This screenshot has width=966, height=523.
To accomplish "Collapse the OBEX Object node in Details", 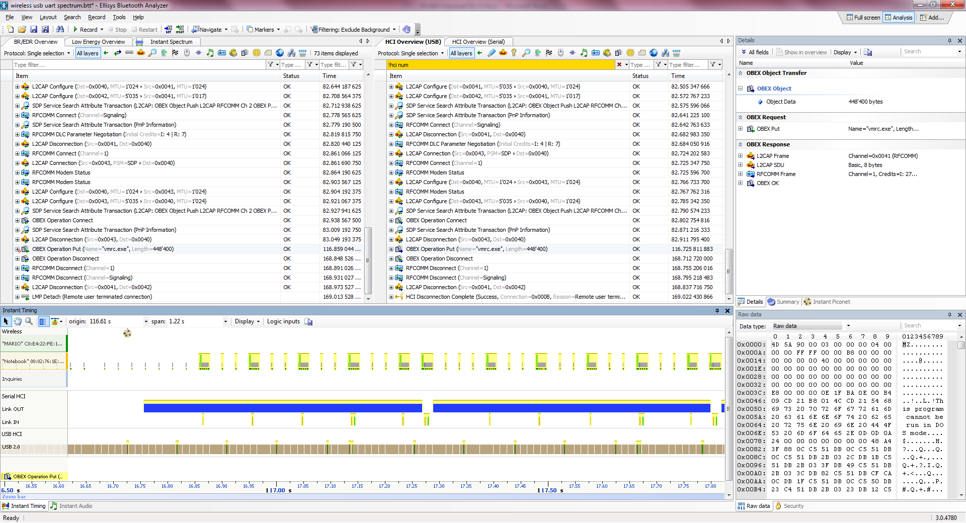I will coord(741,89).
